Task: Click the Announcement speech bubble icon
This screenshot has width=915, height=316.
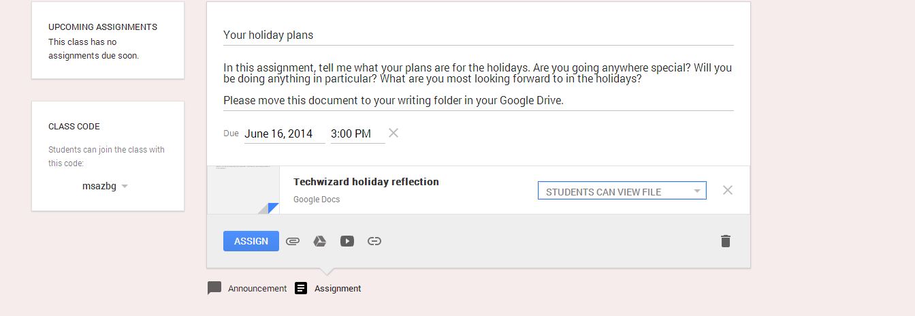Action: tap(214, 288)
